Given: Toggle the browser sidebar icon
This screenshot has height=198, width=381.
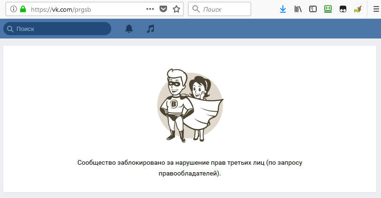Looking at the screenshot, I should coord(312,9).
